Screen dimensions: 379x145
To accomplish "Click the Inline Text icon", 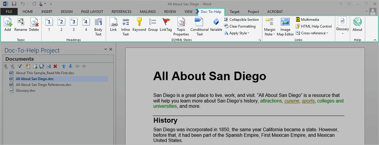I will coord(125,22).
